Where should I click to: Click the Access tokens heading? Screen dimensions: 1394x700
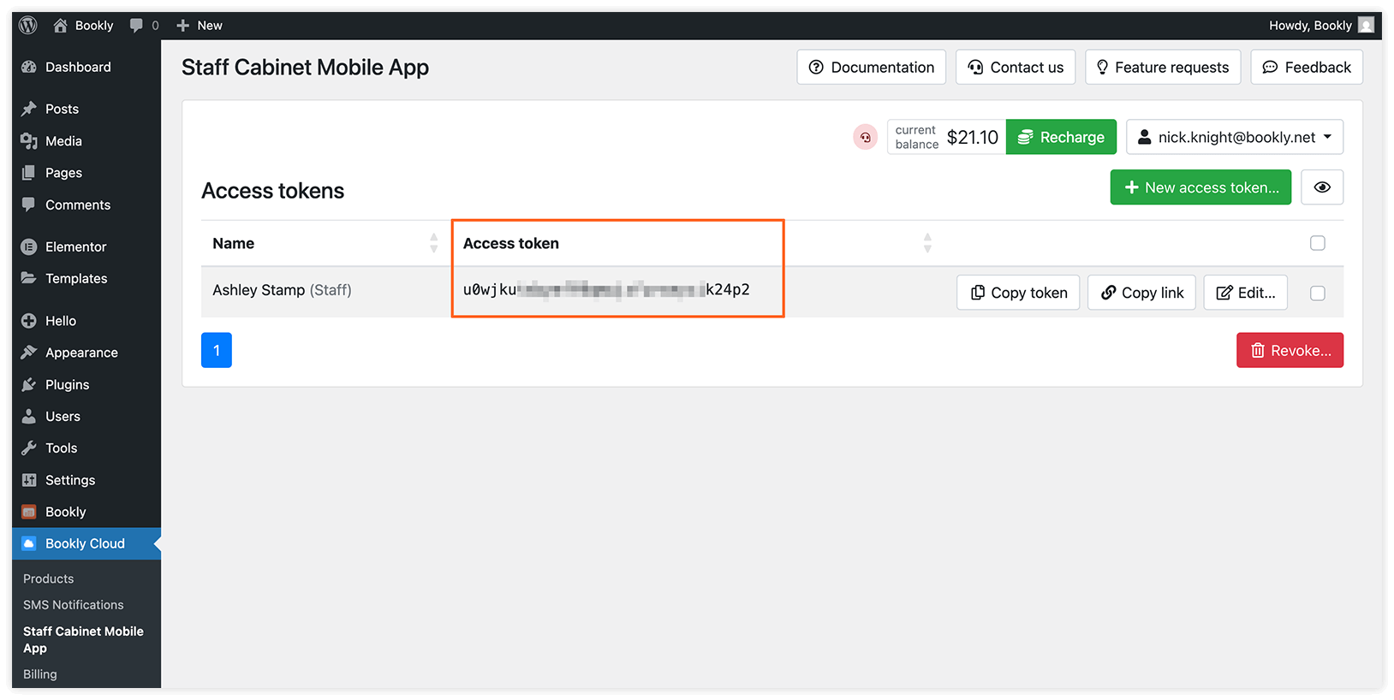coord(272,191)
